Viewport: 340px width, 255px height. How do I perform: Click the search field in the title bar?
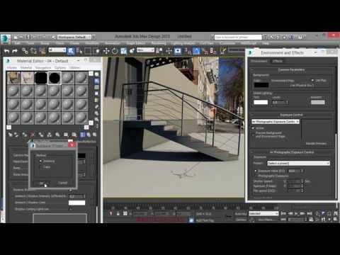coord(238,37)
